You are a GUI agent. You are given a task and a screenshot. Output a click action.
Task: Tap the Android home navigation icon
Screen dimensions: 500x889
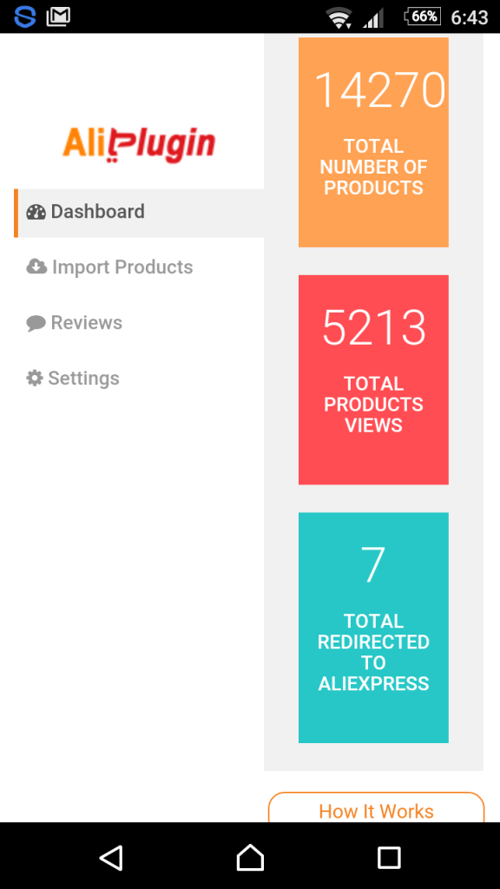pos(250,857)
